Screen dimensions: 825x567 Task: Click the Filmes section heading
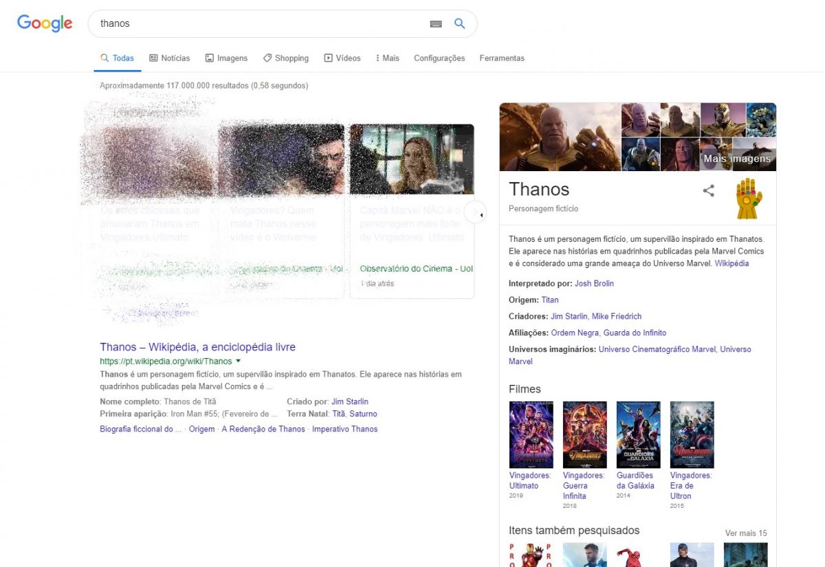[x=525, y=389]
